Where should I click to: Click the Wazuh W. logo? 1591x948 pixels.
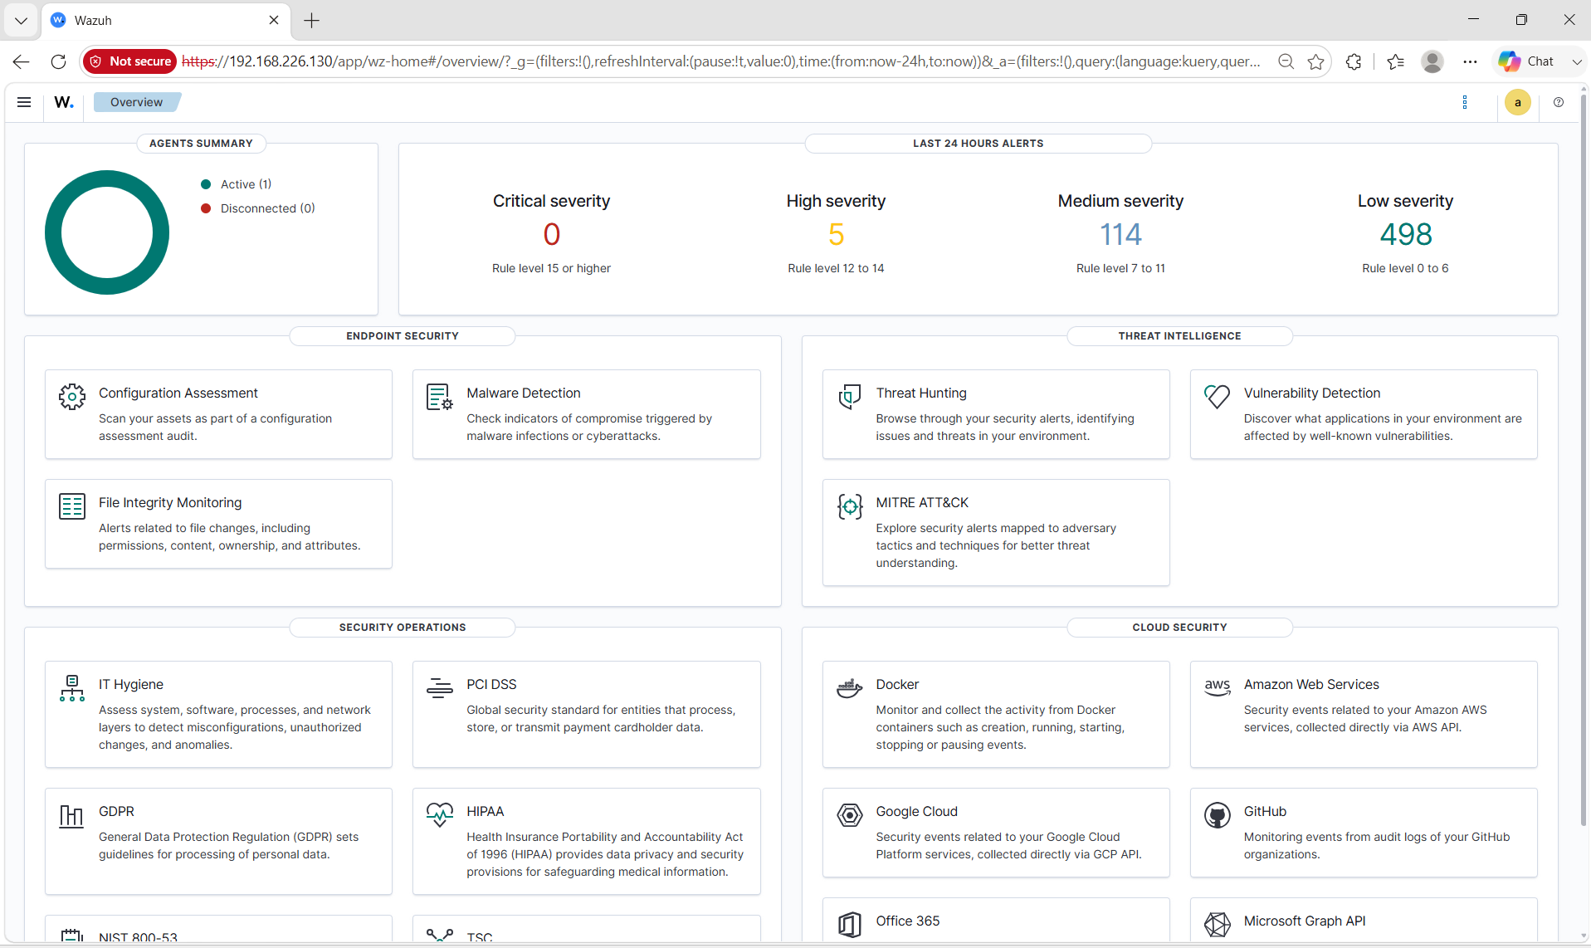(x=64, y=102)
